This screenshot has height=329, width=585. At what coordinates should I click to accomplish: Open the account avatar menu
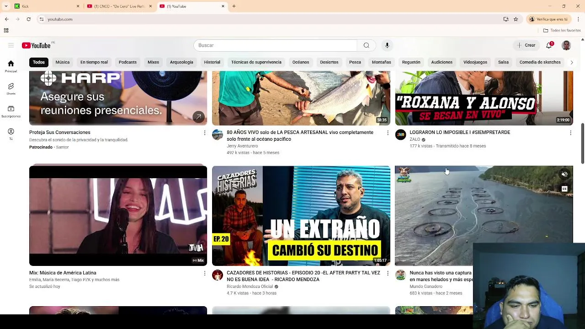point(566,45)
